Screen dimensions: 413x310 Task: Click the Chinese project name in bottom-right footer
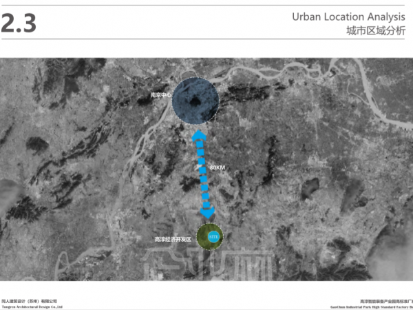pyautogui.click(x=386, y=301)
